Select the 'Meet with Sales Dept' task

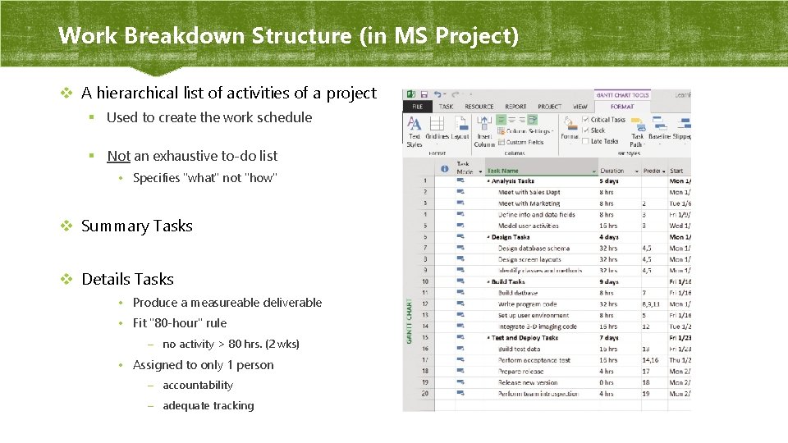529,192
